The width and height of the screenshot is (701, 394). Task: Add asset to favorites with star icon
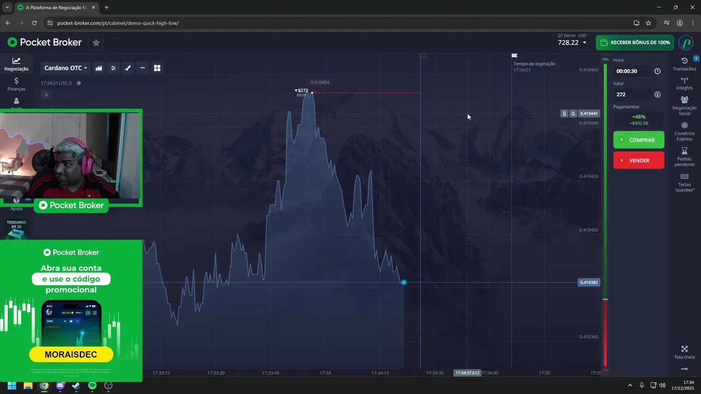pyautogui.click(x=96, y=43)
